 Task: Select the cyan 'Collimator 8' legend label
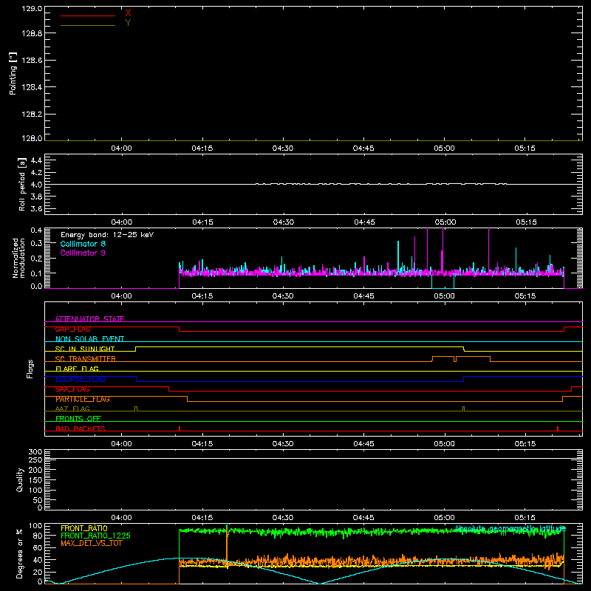point(83,244)
